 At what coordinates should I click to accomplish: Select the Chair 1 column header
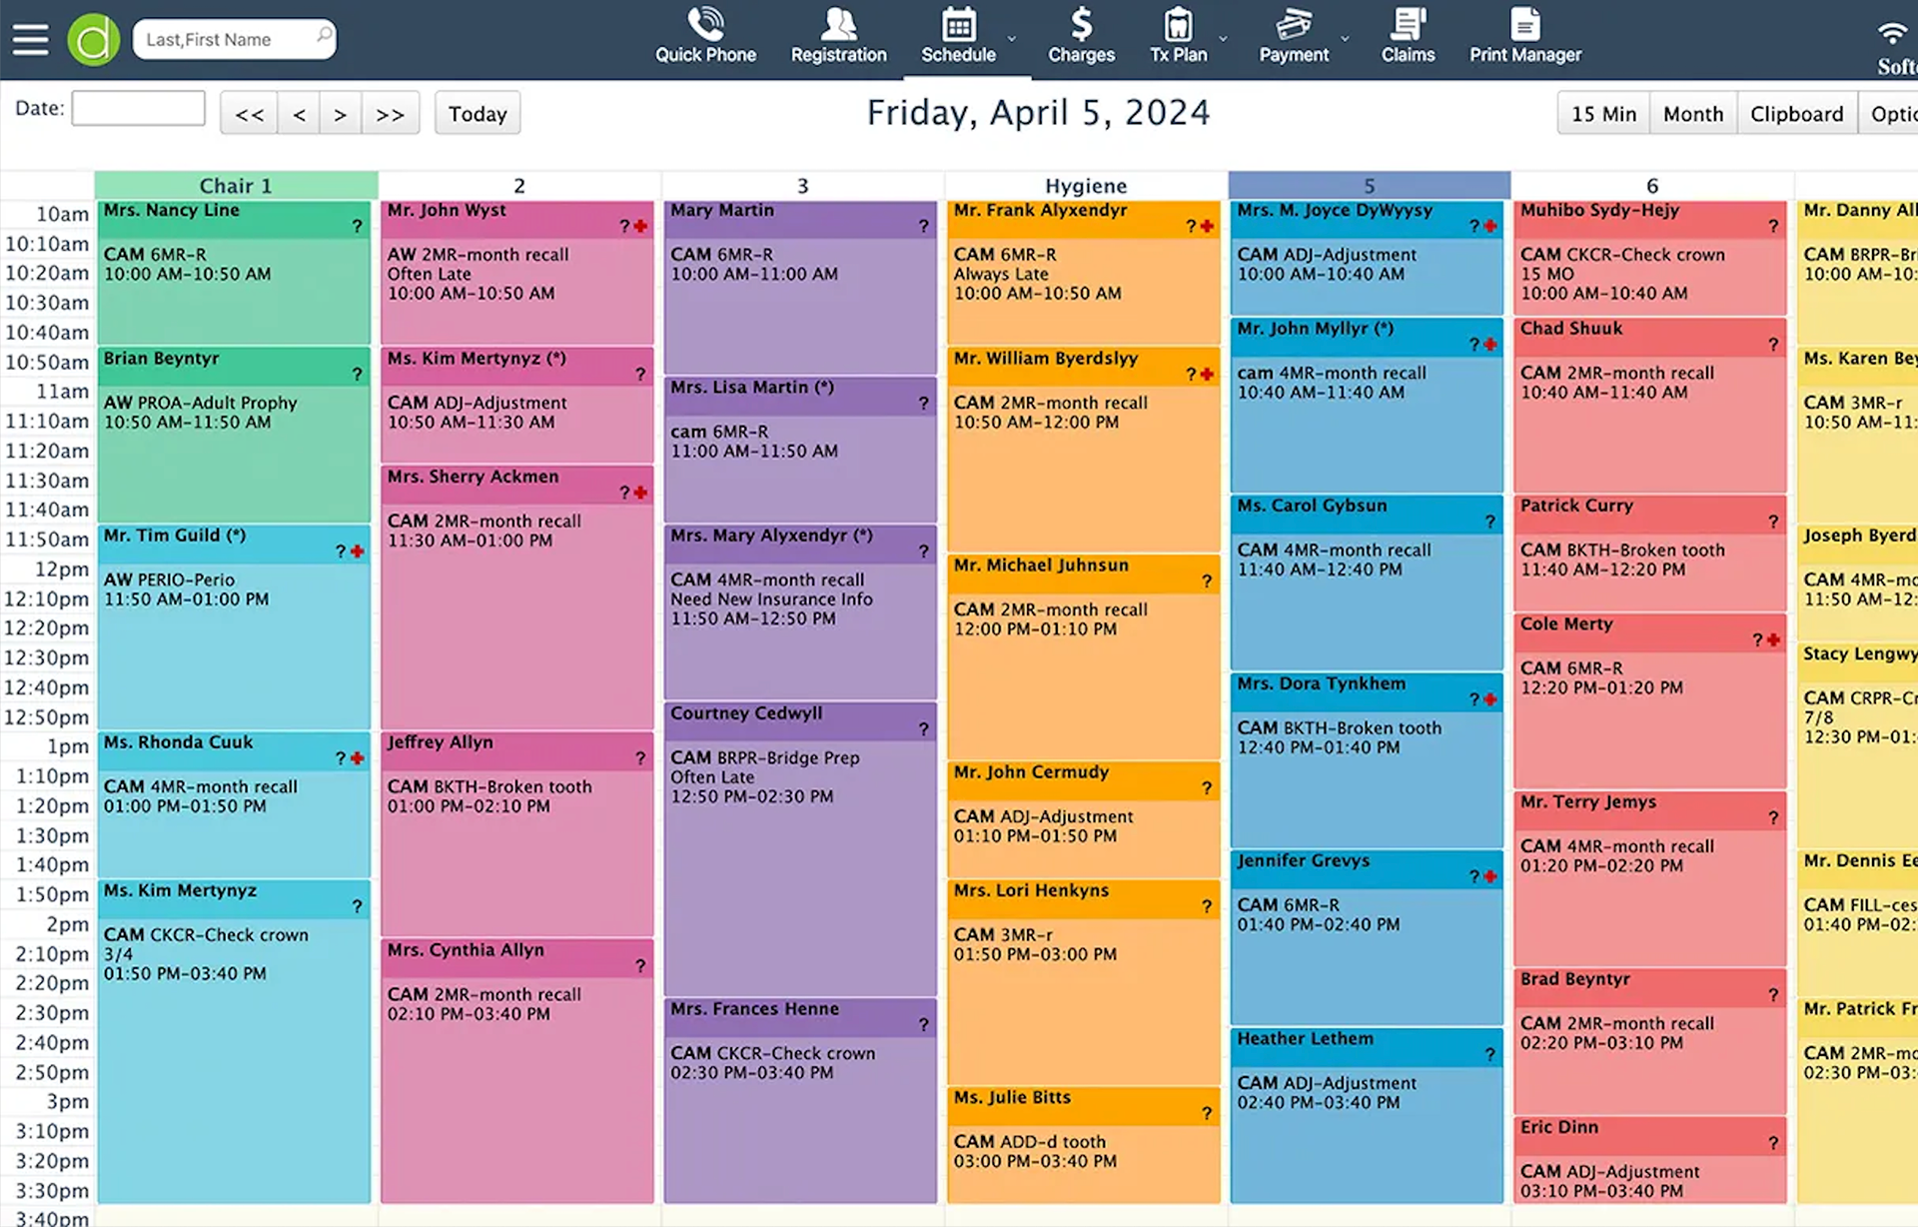click(x=236, y=186)
